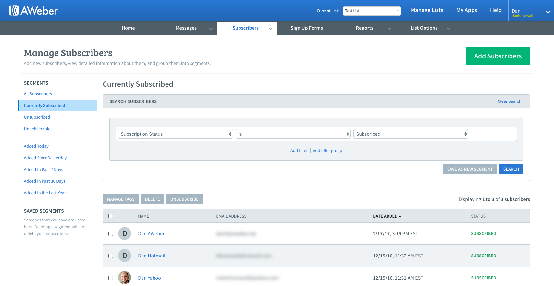Image resolution: width=554 pixels, height=286 pixels.
Task: Open the 'is' operator dropdown
Action: [293, 134]
